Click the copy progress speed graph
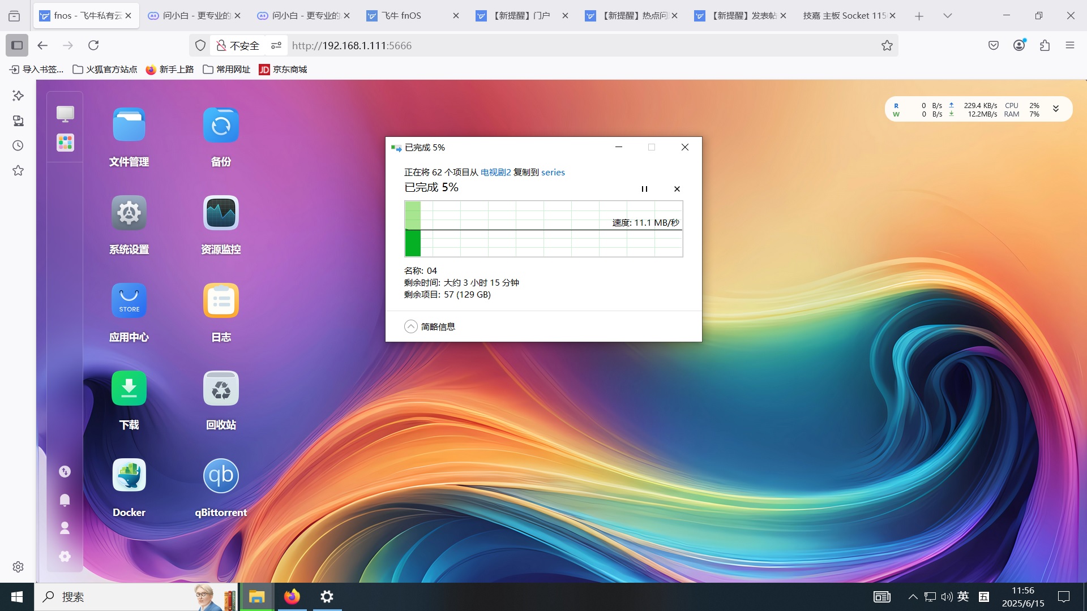 click(x=543, y=229)
